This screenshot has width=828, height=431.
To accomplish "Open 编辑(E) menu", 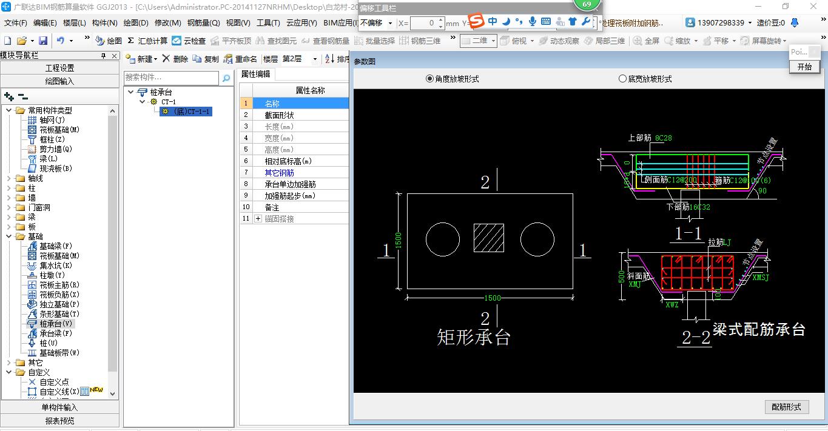I will (45, 23).
